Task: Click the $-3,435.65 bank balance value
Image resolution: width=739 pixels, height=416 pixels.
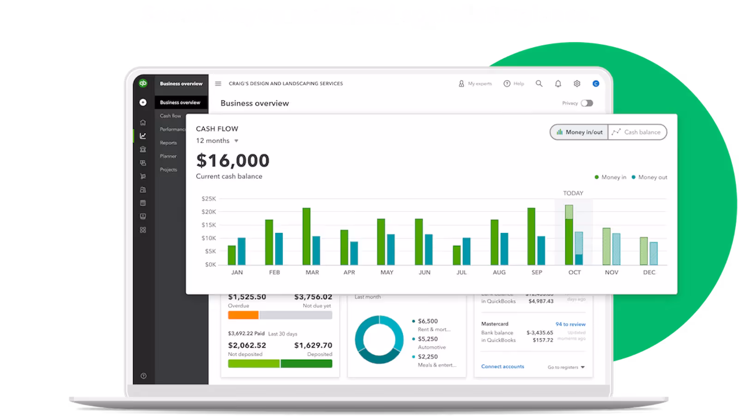Action: point(540,333)
